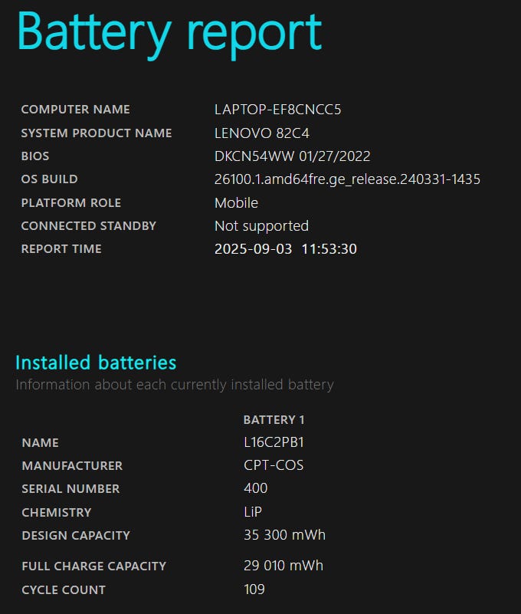Image resolution: width=521 pixels, height=614 pixels.
Task: Click the LENOVO 82C4 product name value
Action: pos(261,133)
